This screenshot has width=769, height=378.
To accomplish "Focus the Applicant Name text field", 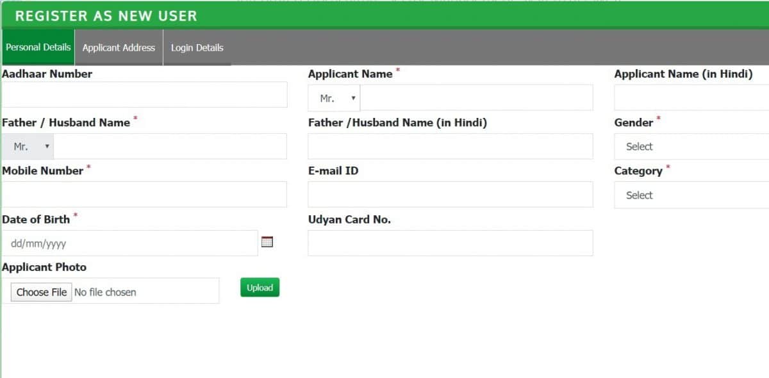I will coord(474,97).
